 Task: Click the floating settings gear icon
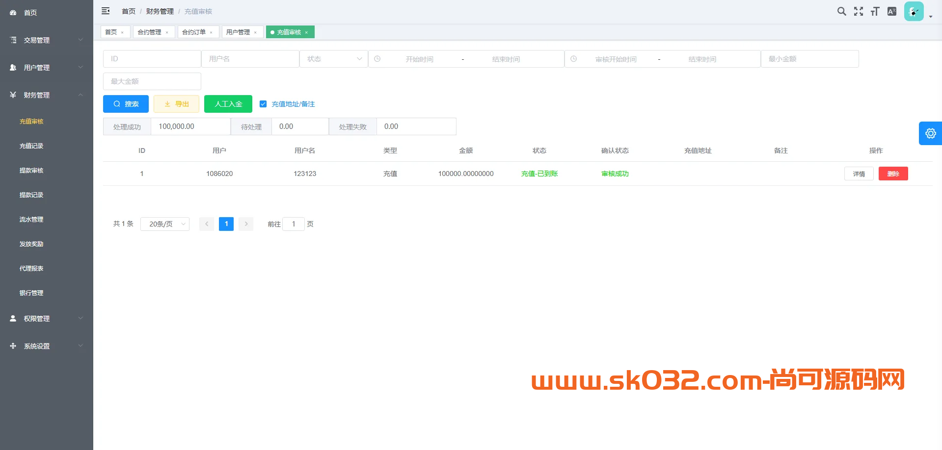[x=931, y=133]
